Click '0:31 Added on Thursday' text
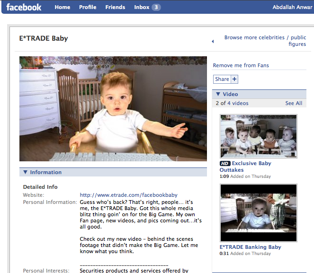The height and width of the screenshot is (273, 314). tap(245, 254)
